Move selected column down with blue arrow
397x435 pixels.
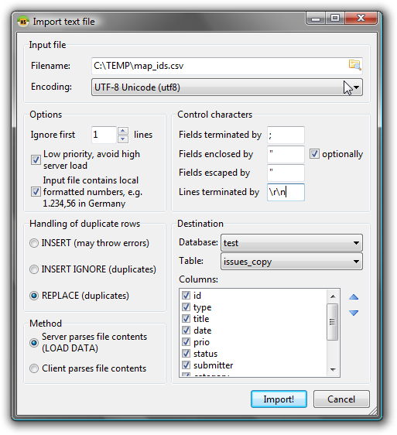[x=354, y=313]
